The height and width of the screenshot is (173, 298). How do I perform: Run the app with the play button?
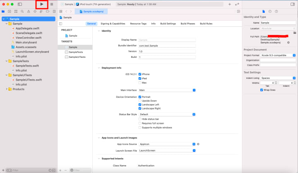(42, 4)
